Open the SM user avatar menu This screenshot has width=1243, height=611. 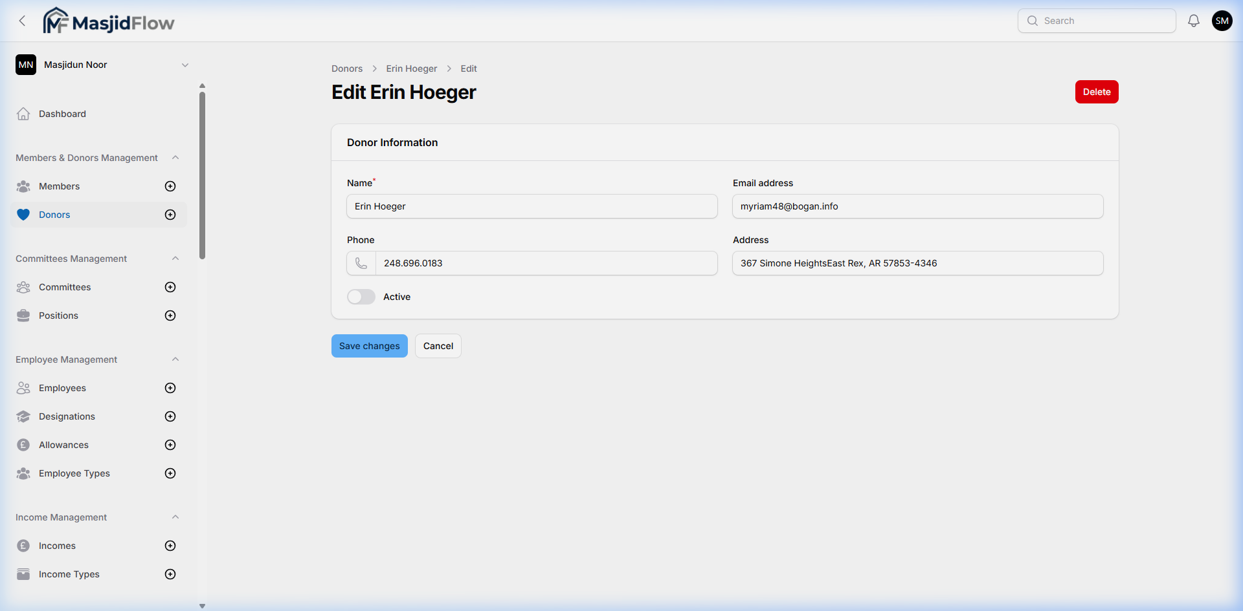(x=1222, y=20)
